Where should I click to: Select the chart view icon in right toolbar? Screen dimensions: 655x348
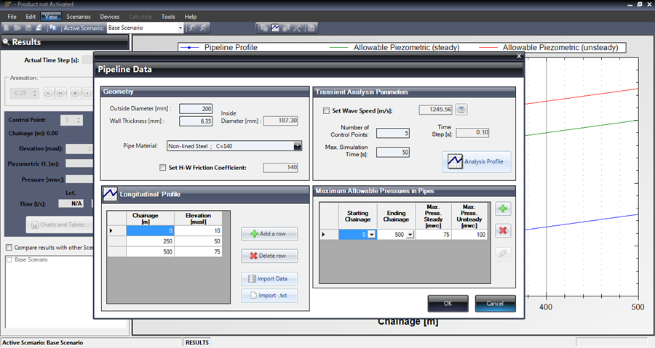tap(276, 28)
